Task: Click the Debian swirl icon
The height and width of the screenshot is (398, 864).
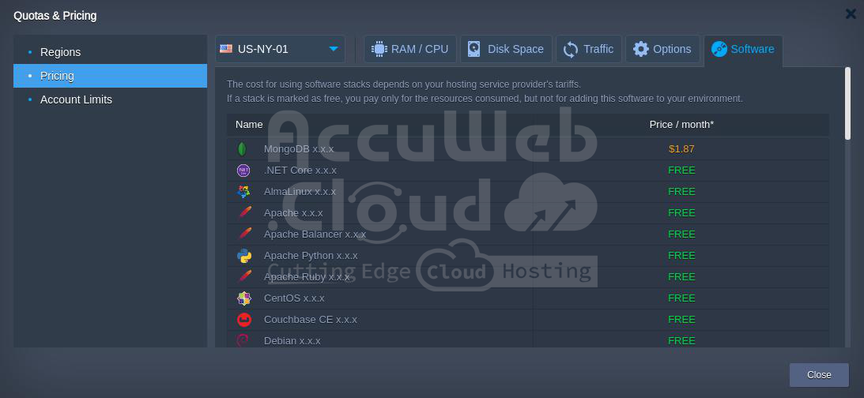Action: point(243,340)
